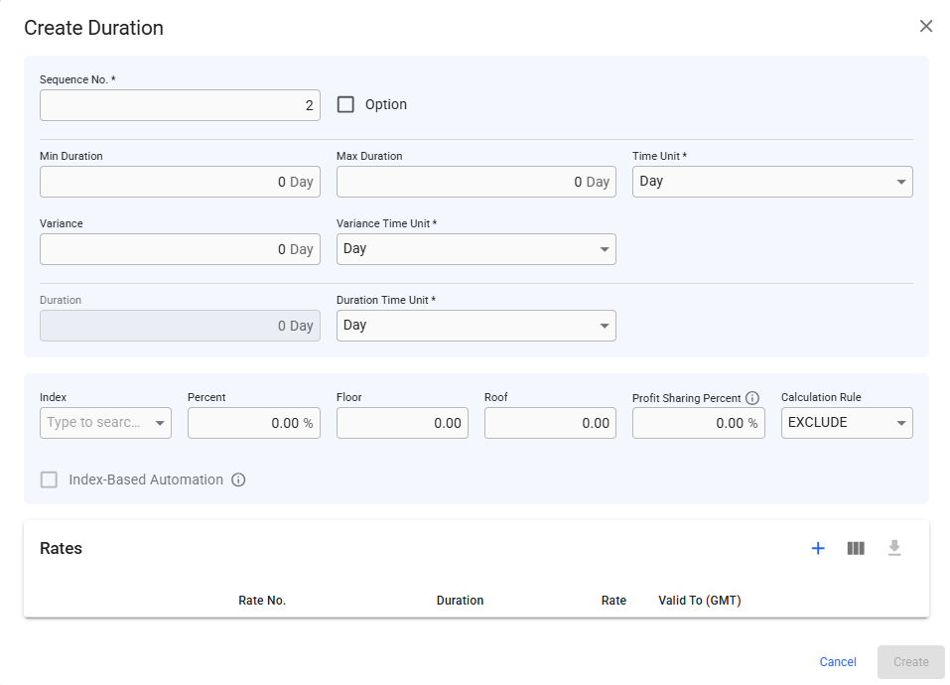The height and width of the screenshot is (685, 950).
Task: Toggle the Index-Based Automation checkbox
Action: tap(49, 480)
